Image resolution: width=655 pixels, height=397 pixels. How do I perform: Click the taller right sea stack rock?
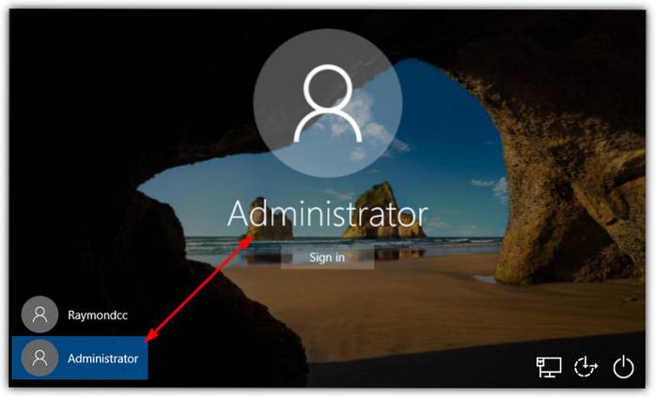click(x=382, y=213)
